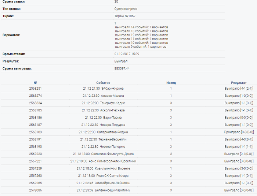Click result Выиграло [3-0(0-0)]
This screenshot has height=196, width=257.
pos(239,168)
